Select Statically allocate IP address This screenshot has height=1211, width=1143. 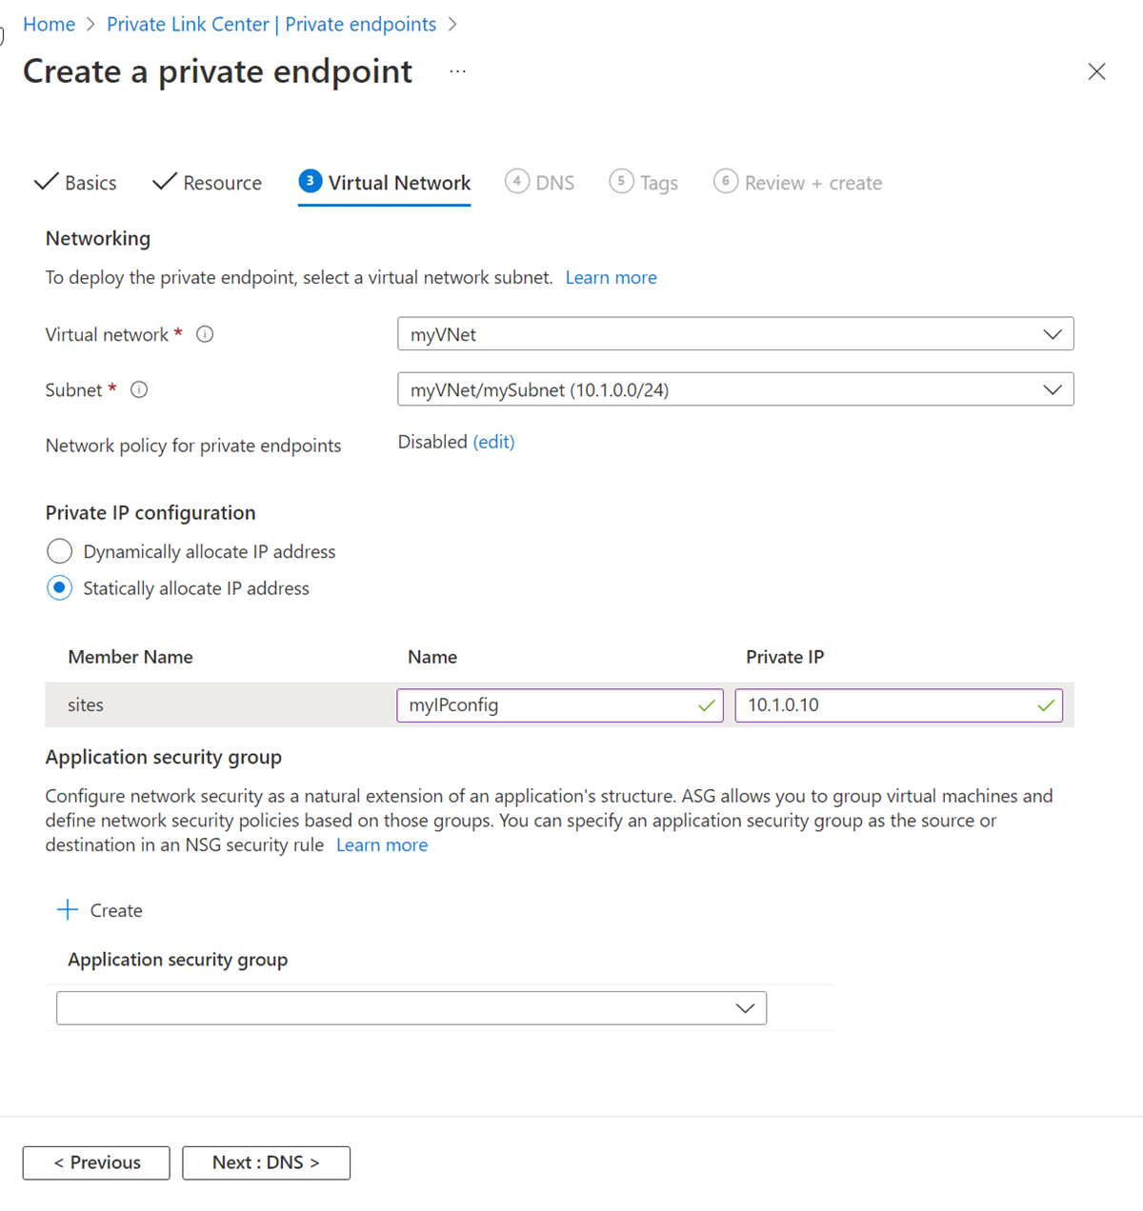click(60, 588)
